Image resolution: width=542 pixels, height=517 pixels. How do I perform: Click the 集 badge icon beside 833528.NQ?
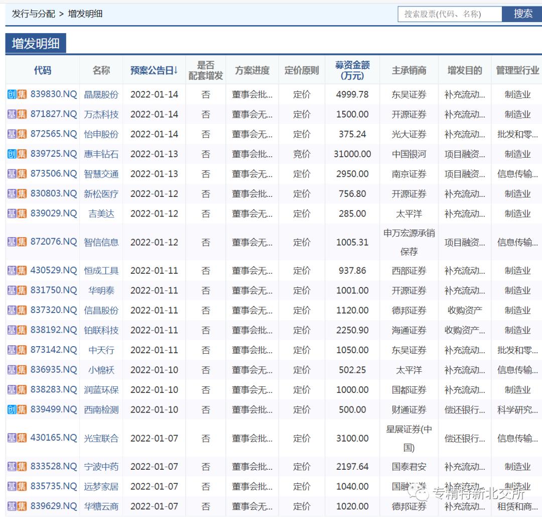click(22, 466)
